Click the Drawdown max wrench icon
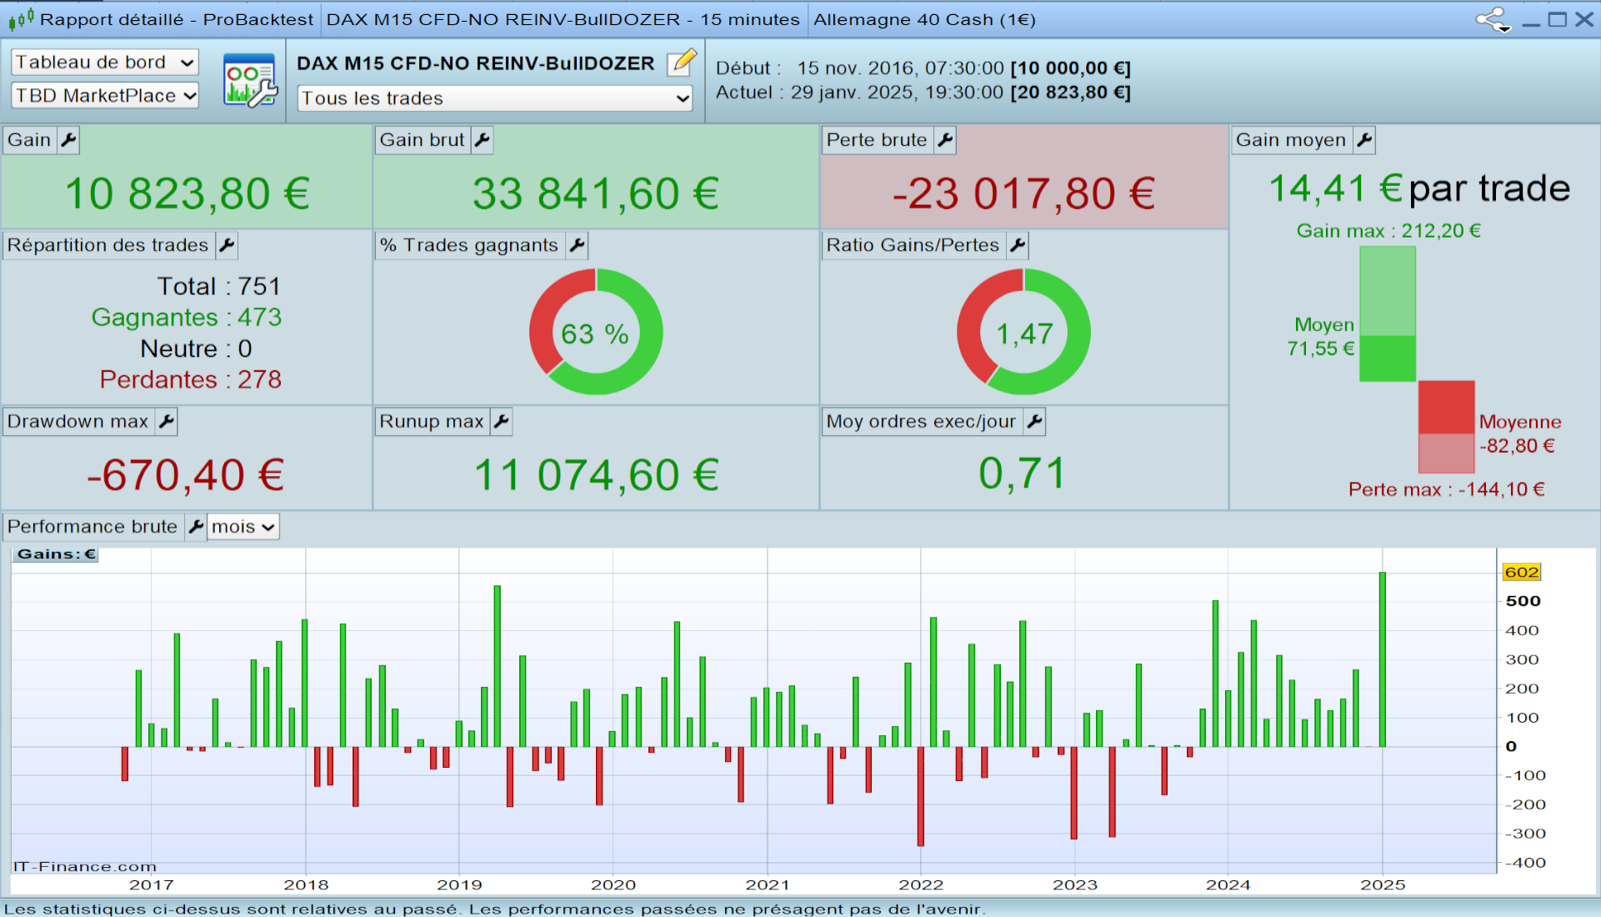 click(x=166, y=422)
